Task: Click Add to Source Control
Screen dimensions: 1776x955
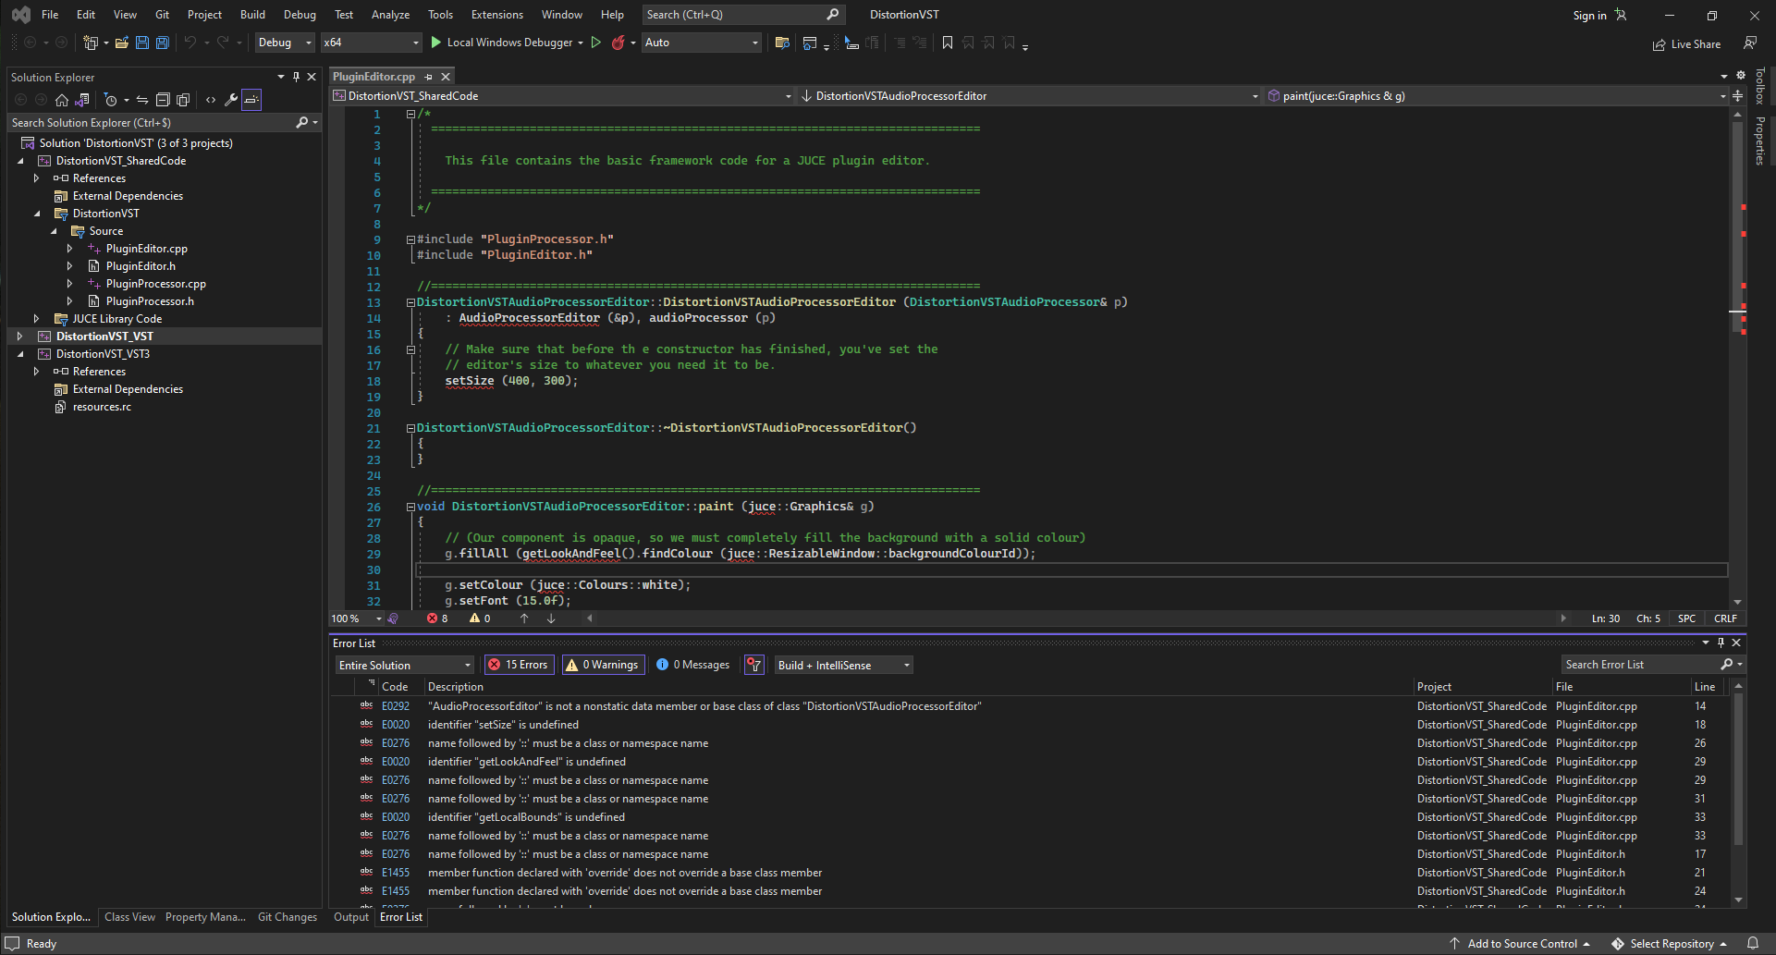Action: click(1522, 944)
